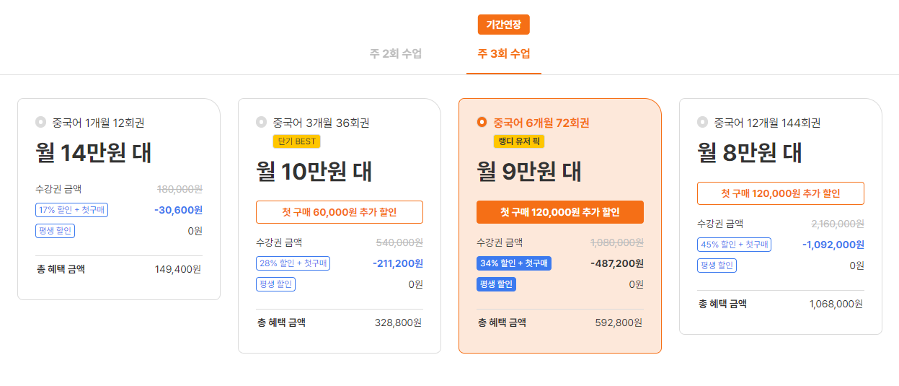The image size is (899, 386).
Task: Click 첫 구매 60,000원 추가 할인 banner
Action: 340,212
